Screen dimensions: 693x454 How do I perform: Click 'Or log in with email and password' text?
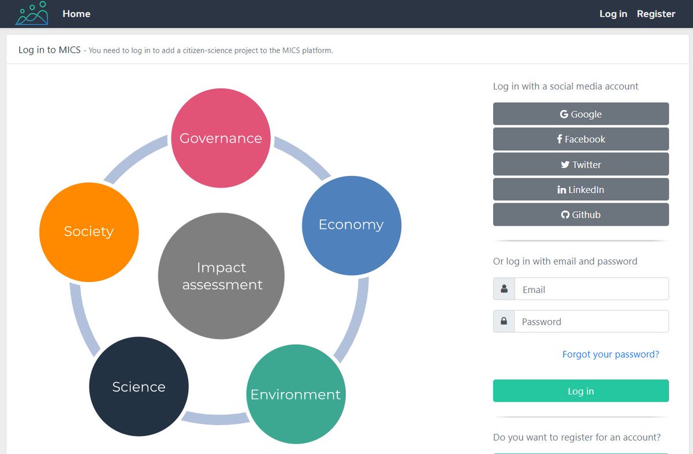[x=565, y=261]
